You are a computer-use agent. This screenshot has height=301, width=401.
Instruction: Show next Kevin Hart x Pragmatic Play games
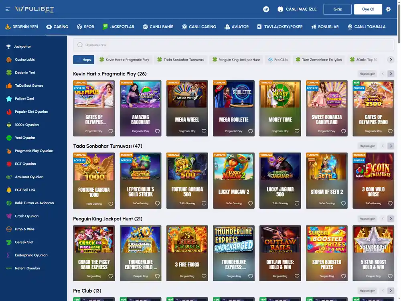tap(391, 74)
